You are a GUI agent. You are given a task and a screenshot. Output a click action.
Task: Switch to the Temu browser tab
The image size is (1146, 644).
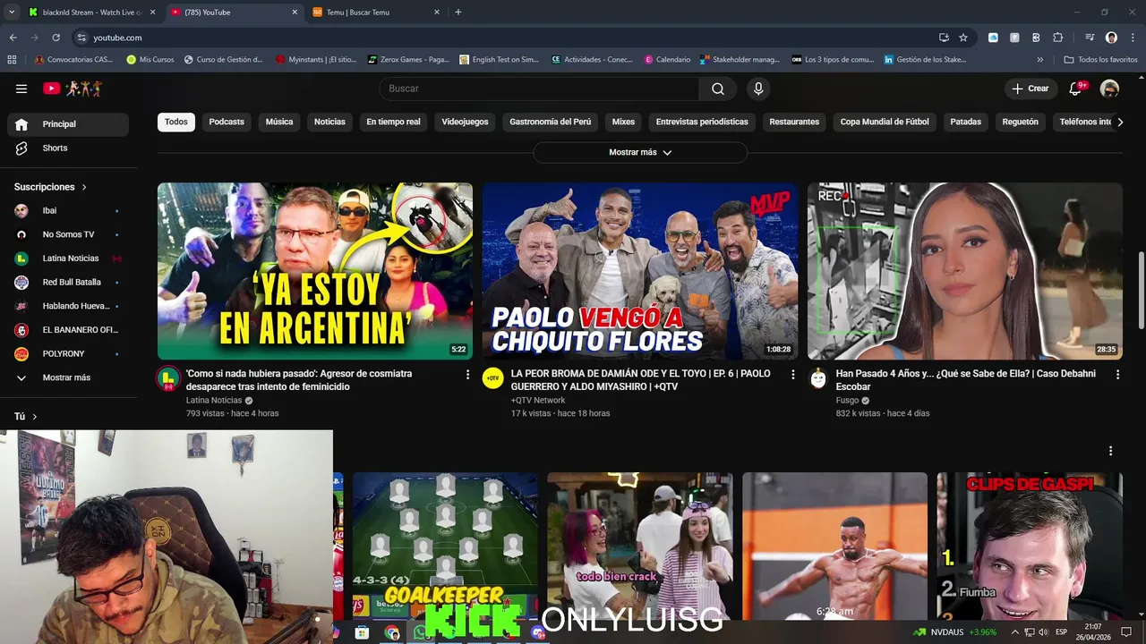point(374,12)
